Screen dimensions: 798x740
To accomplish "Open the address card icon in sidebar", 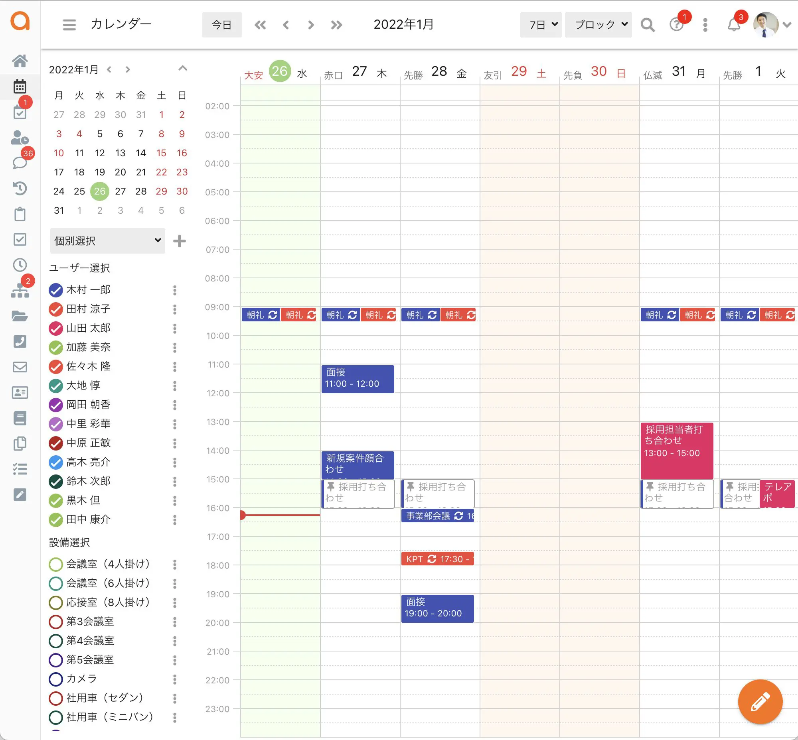I will pyautogui.click(x=20, y=392).
